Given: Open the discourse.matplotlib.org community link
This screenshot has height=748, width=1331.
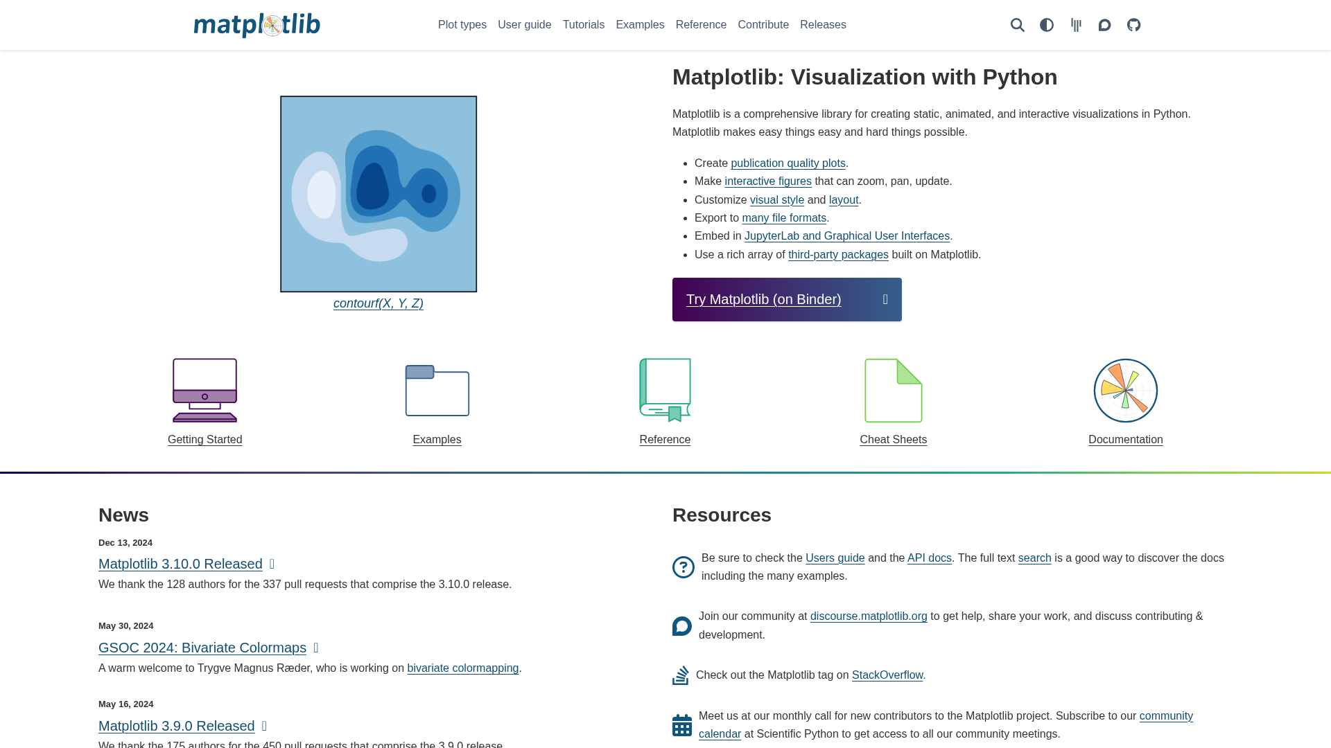Looking at the screenshot, I should pos(869,616).
